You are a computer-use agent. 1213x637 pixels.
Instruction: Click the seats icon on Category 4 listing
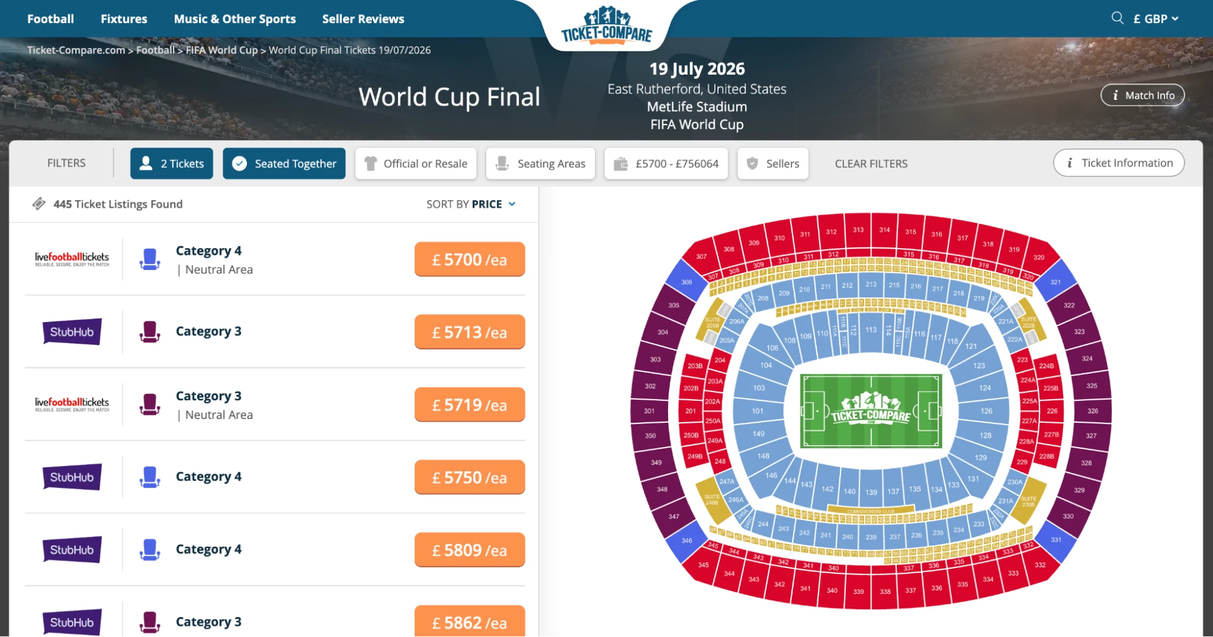[x=149, y=258]
